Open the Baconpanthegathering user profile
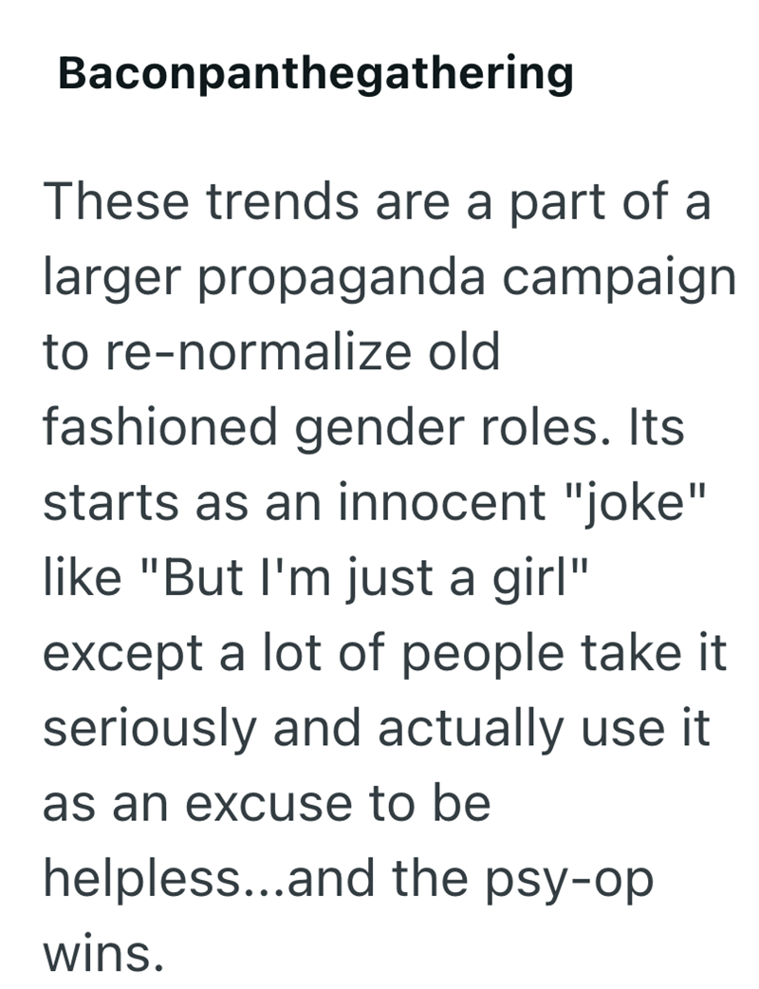The height and width of the screenshot is (989, 759). click(316, 74)
